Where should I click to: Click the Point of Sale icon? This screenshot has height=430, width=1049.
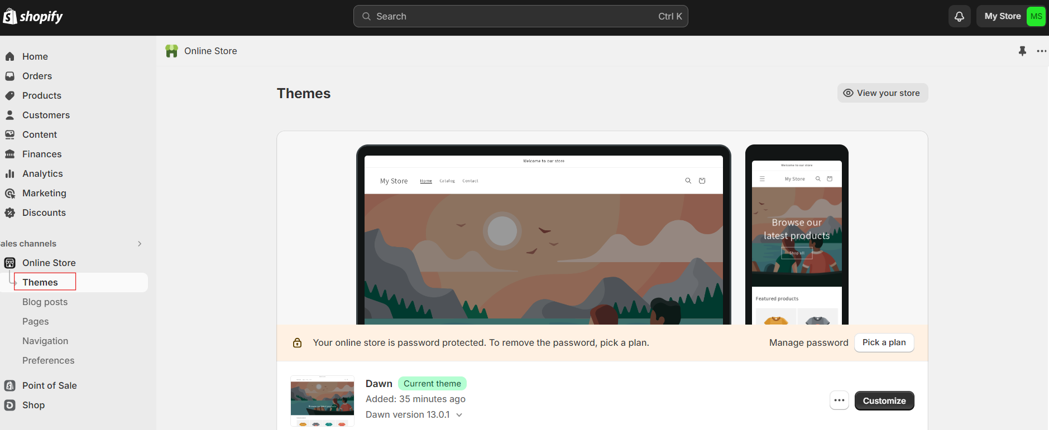[x=9, y=385]
